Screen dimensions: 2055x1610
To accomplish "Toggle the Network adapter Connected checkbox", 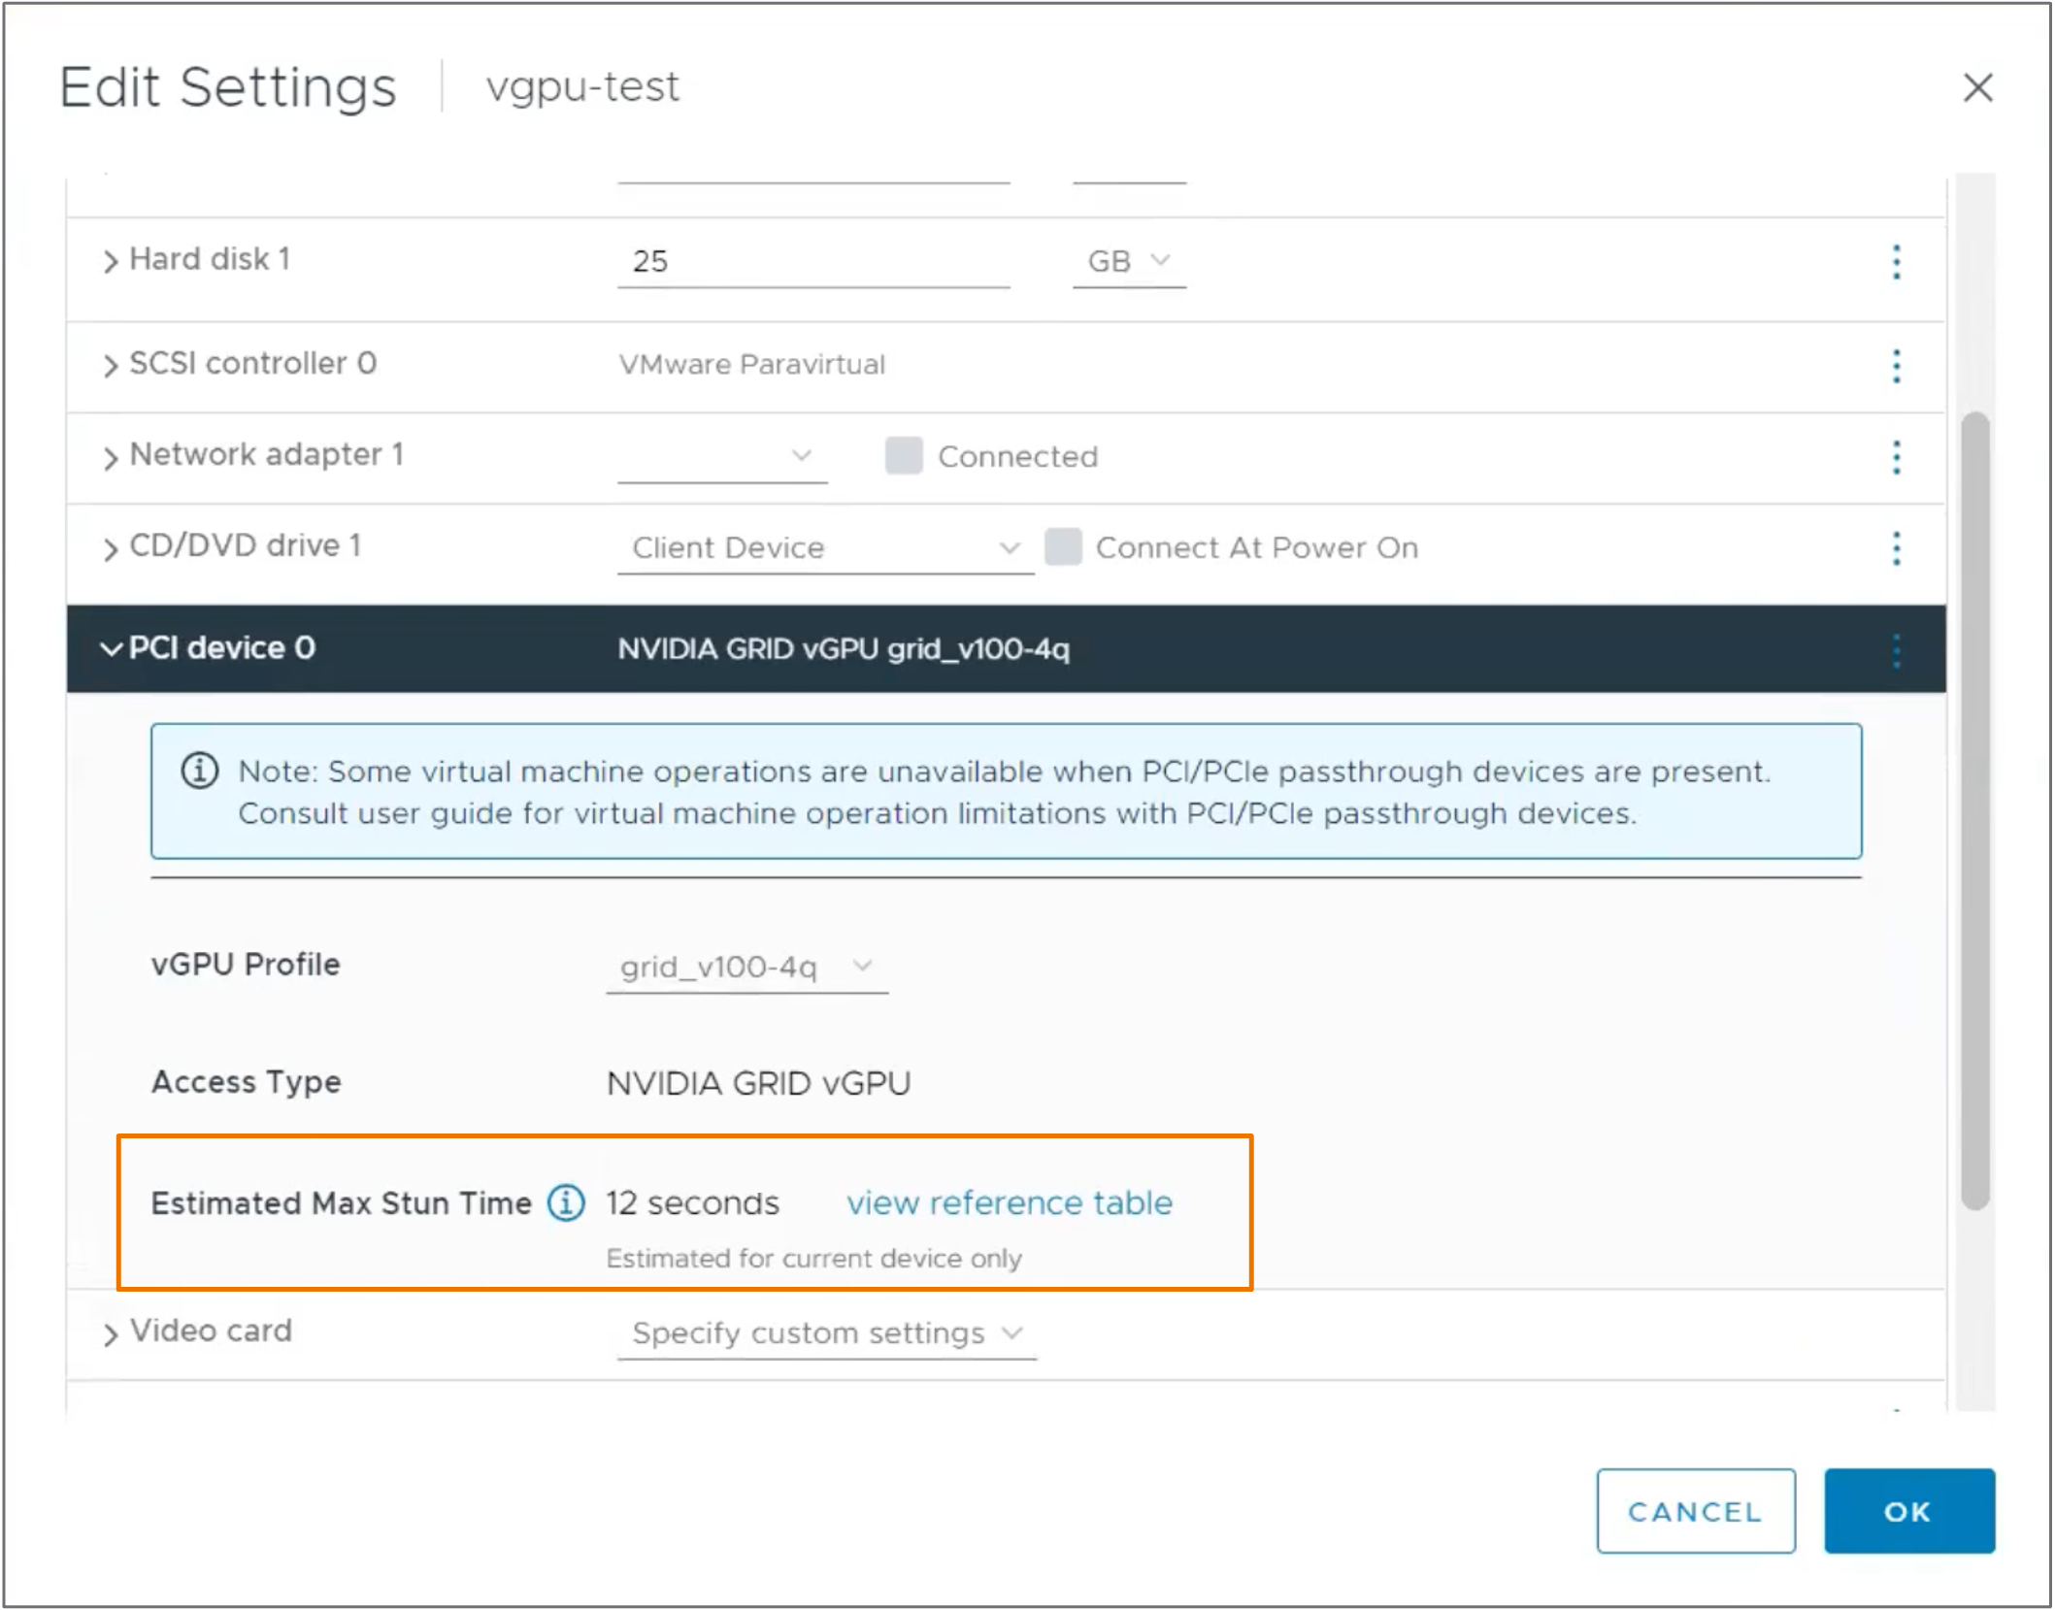I will click(904, 455).
